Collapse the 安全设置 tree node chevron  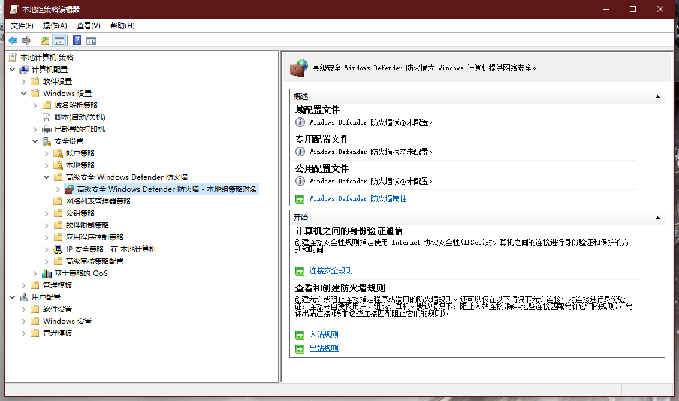[x=35, y=141]
